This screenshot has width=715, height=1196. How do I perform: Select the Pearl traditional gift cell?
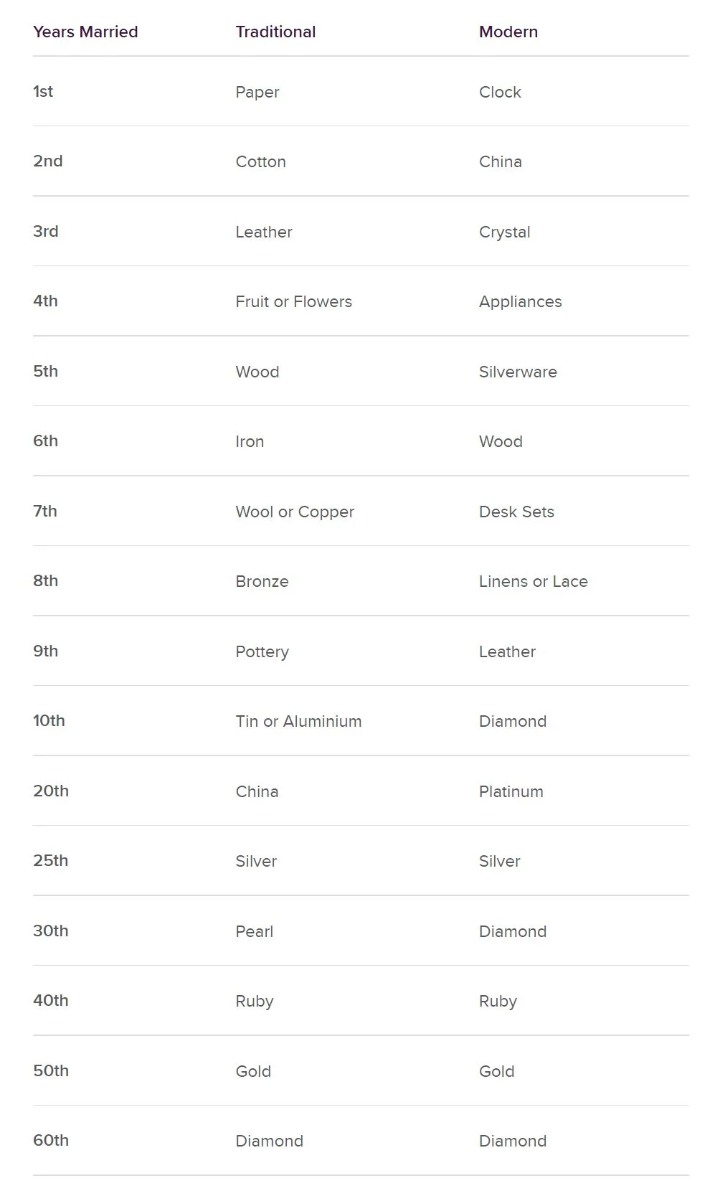pos(255,931)
